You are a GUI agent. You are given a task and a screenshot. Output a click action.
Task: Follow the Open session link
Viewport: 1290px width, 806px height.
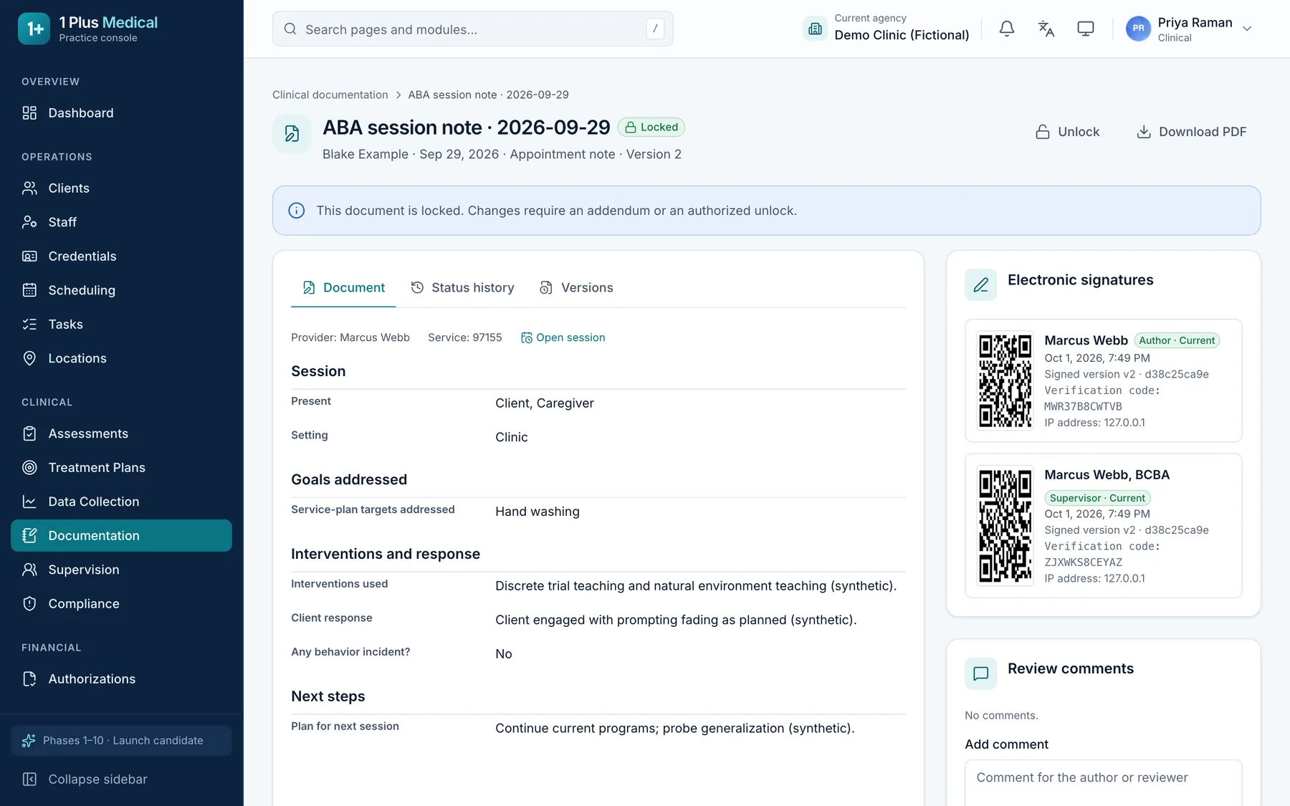(x=563, y=337)
